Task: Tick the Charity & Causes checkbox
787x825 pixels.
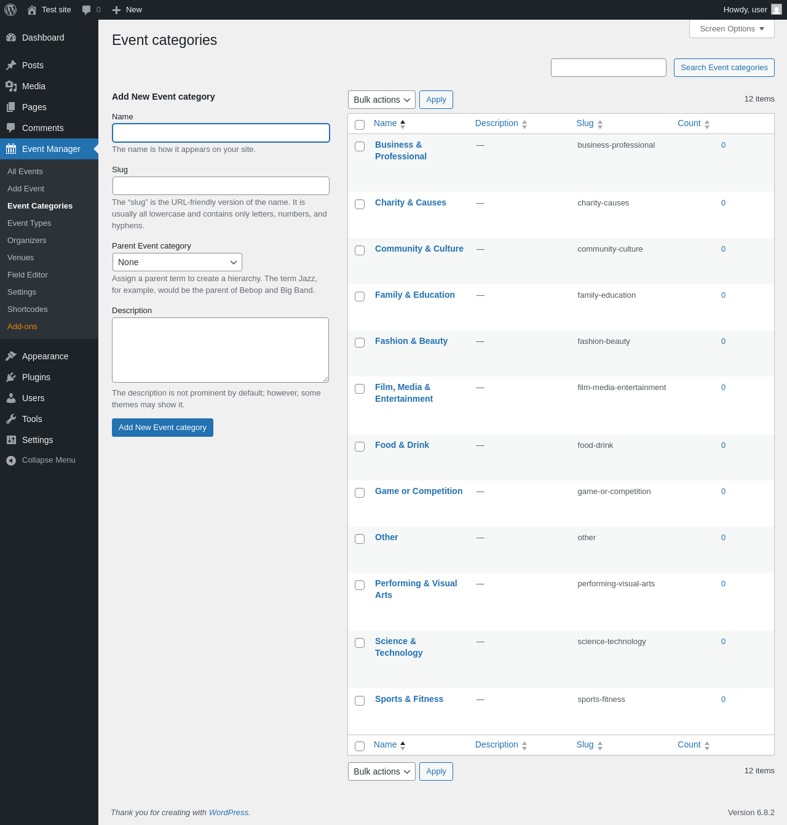Action: click(360, 204)
